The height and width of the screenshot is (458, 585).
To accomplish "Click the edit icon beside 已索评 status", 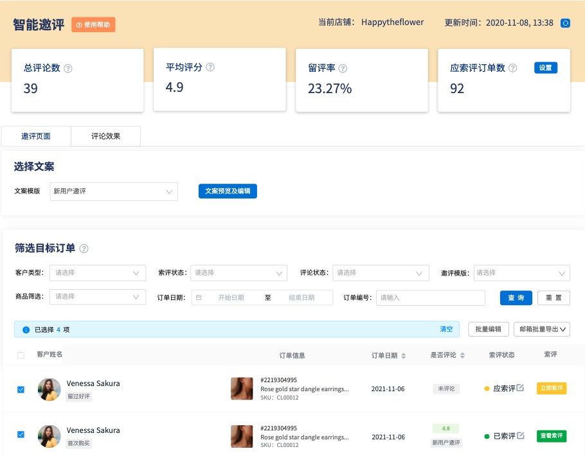I will [521, 435].
